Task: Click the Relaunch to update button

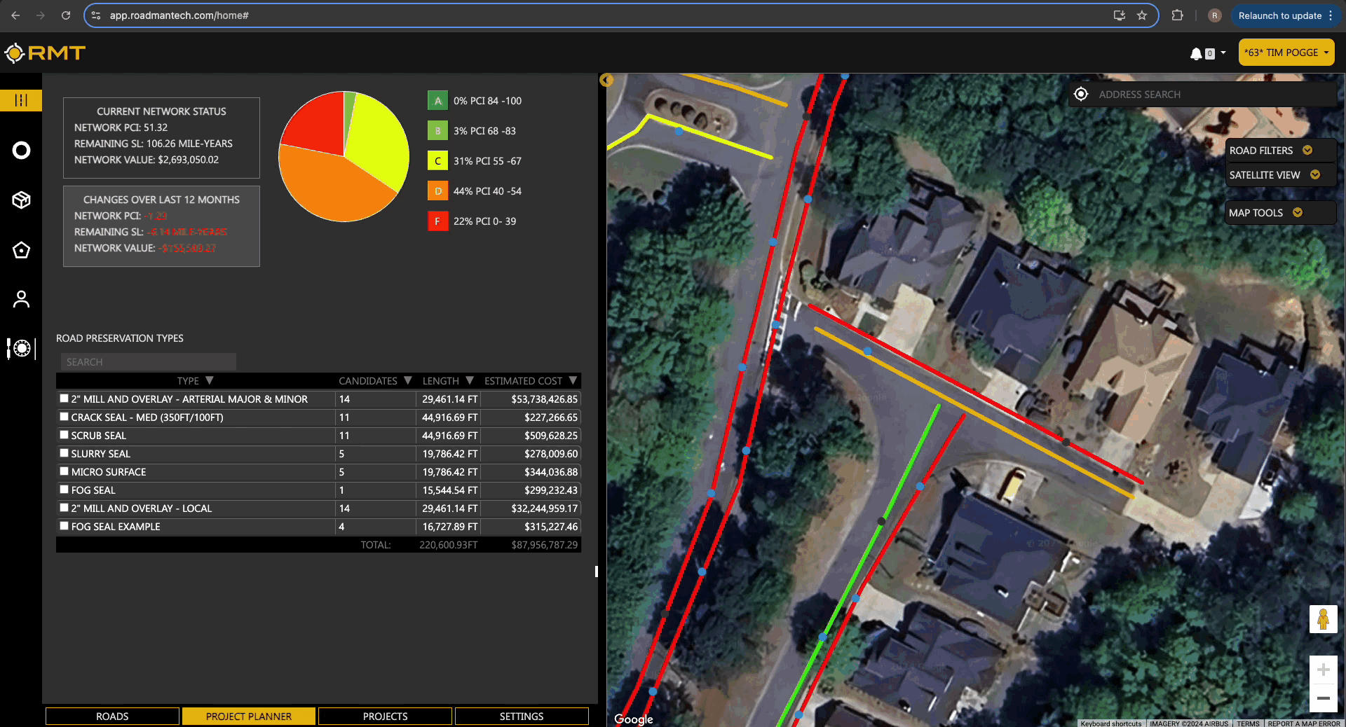Action: [x=1279, y=15]
